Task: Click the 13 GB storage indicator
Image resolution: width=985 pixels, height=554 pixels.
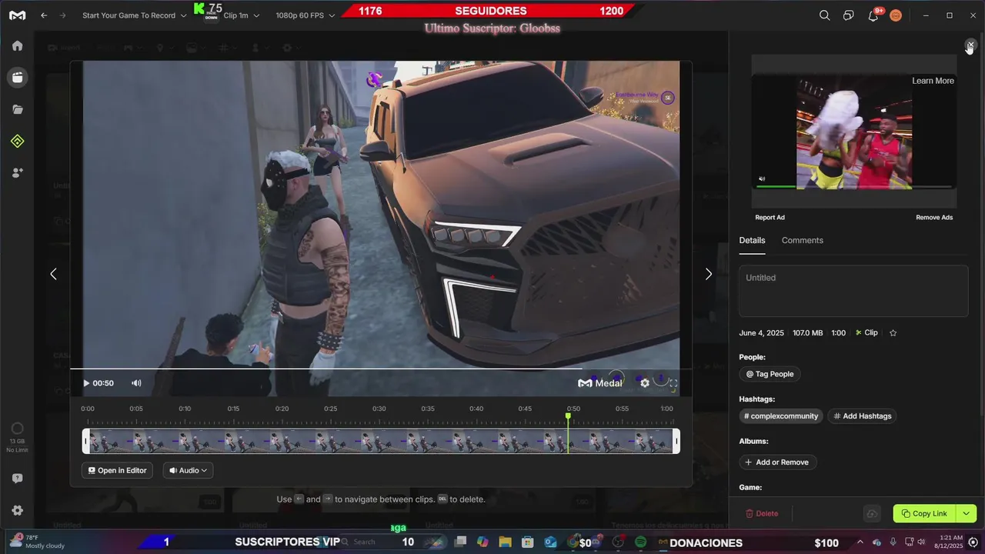Action: [17, 436]
